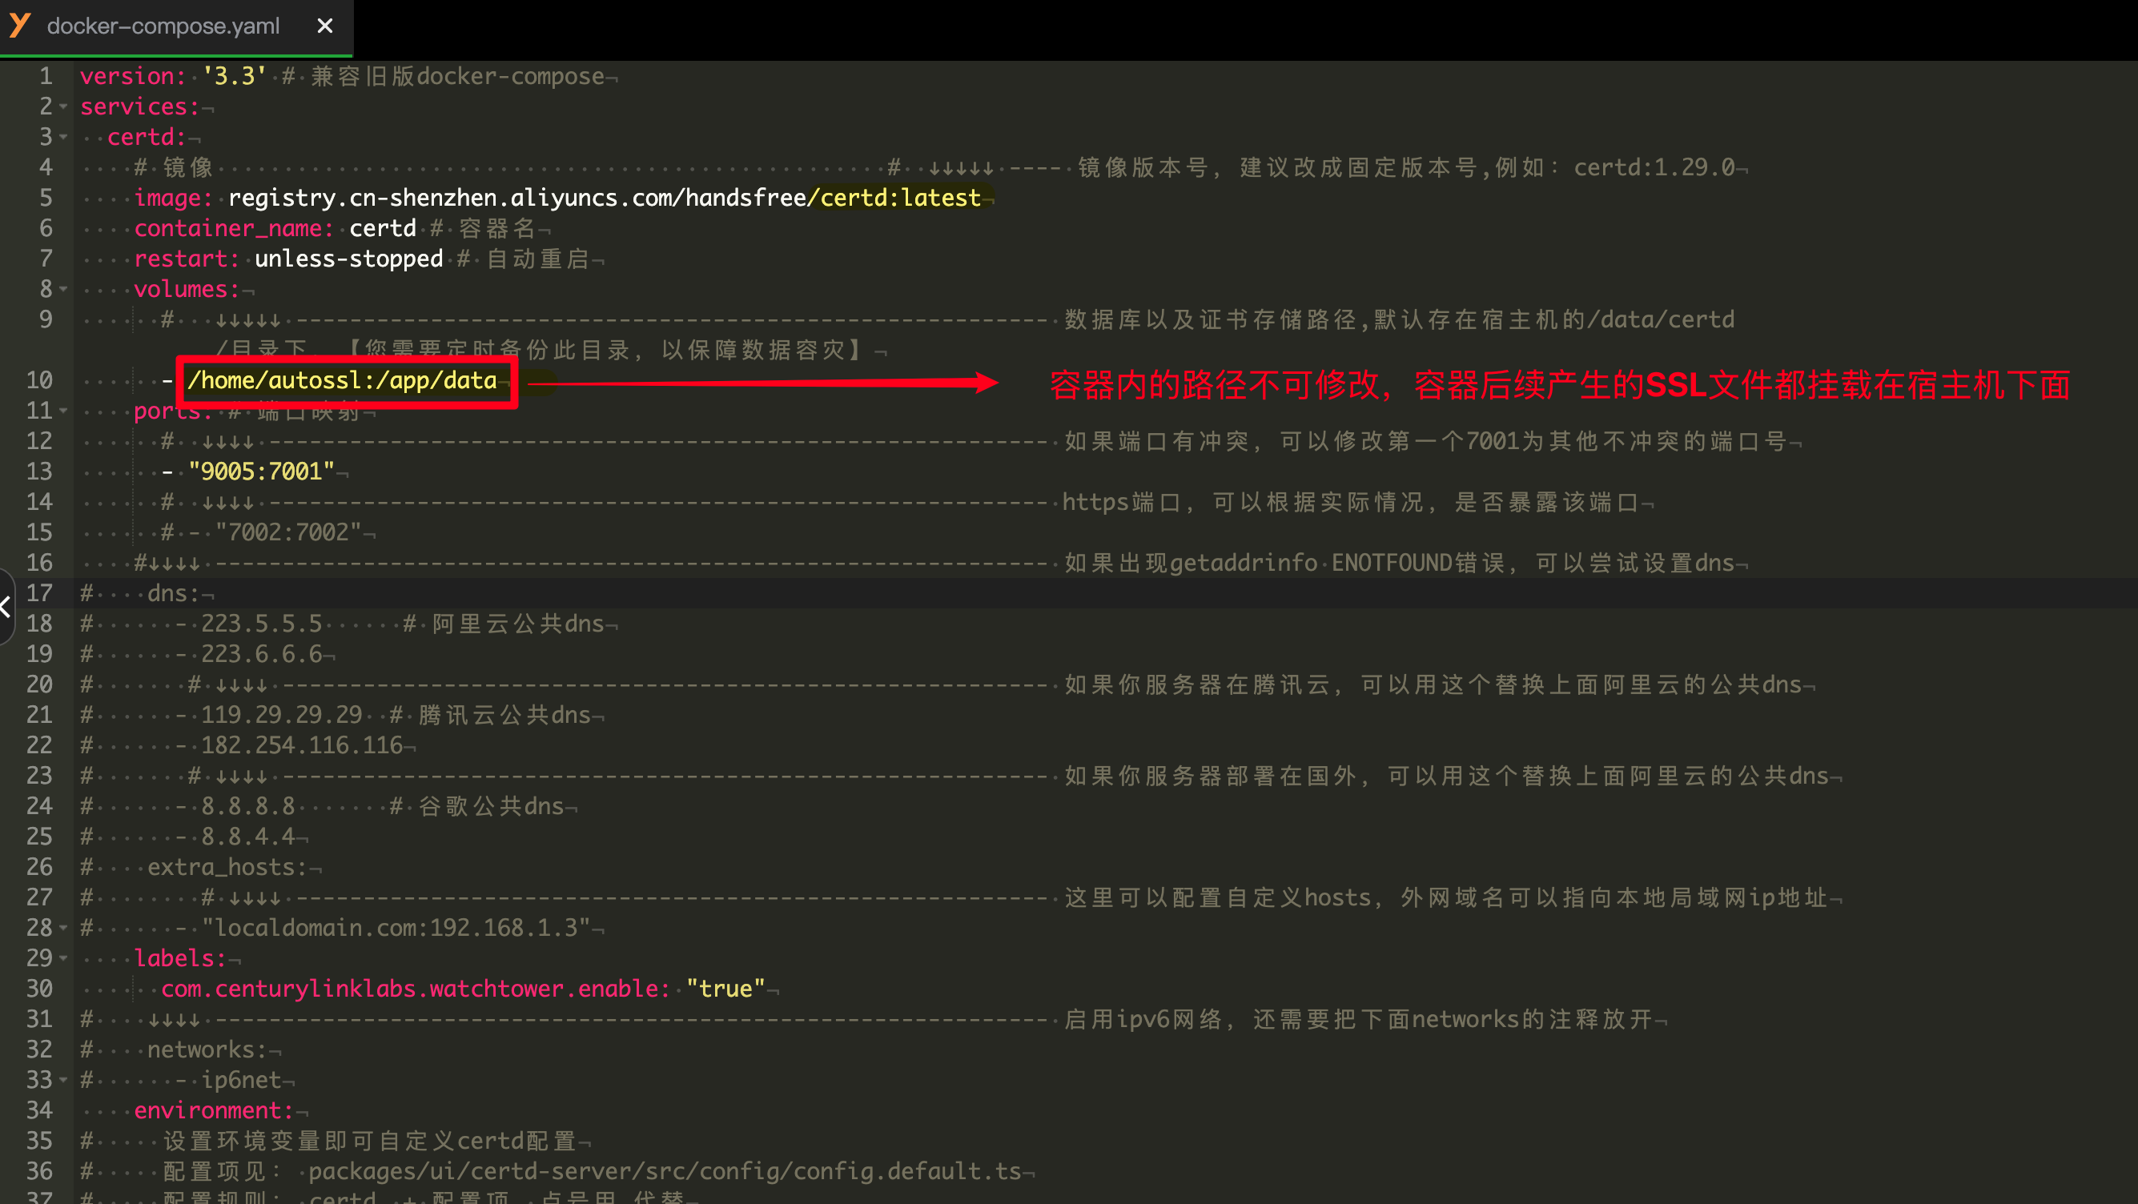Collapse the certd block fold arrow
This screenshot has width=2138, height=1204.
(x=64, y=137)
